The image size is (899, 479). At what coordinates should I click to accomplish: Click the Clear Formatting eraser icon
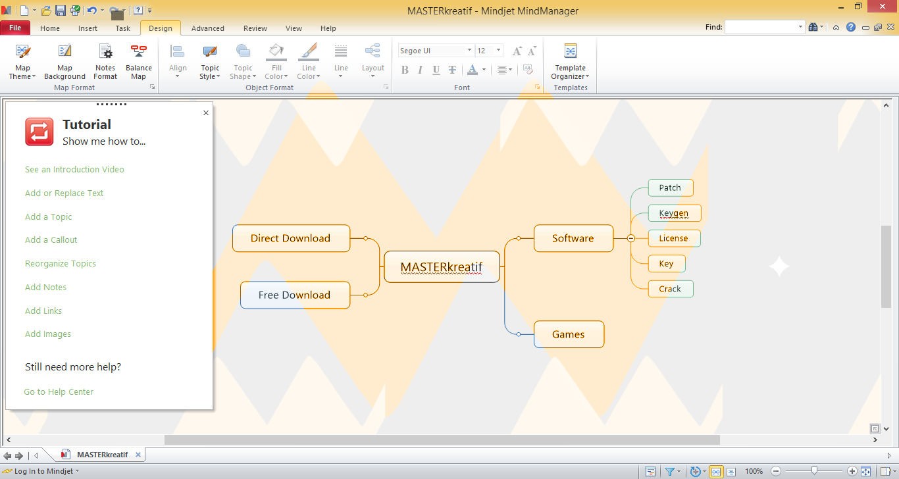[x=528, y=70]
